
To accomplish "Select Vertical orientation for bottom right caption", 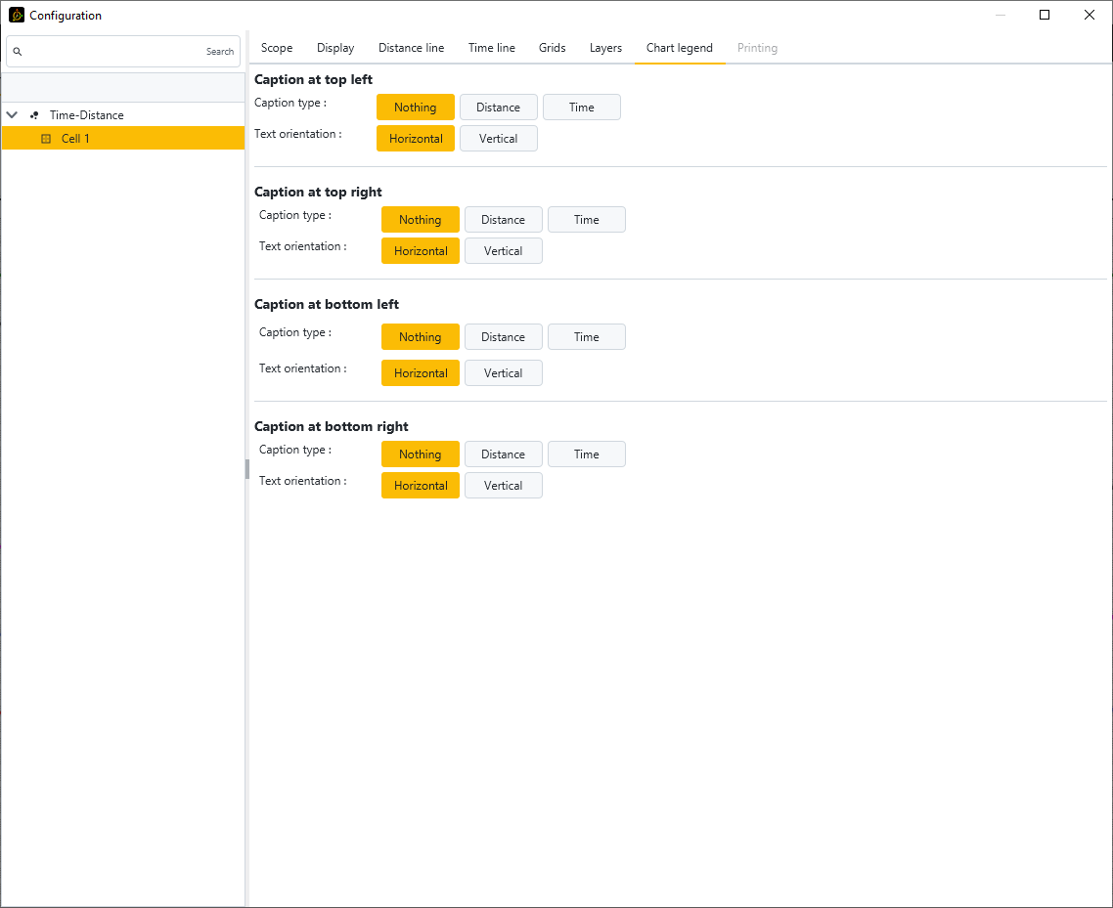I will coord(503,486).
